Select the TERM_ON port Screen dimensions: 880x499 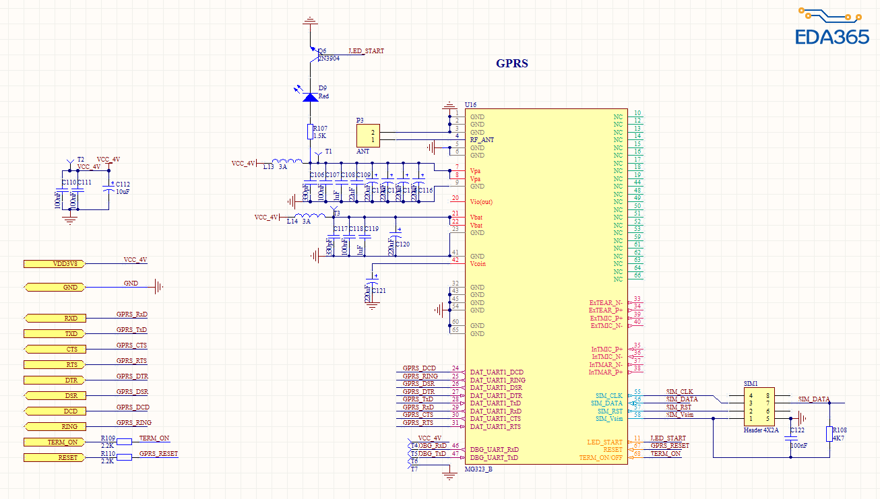click(x=55, y=442)
